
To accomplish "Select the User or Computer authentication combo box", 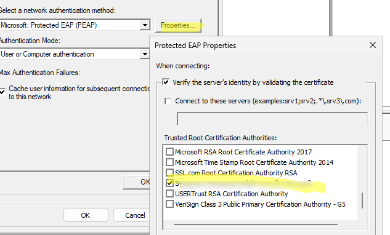I will (75, 54).
